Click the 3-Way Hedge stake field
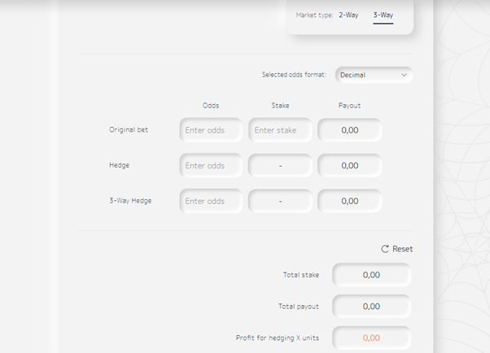The image size is (490, 353). coord(280,201)
